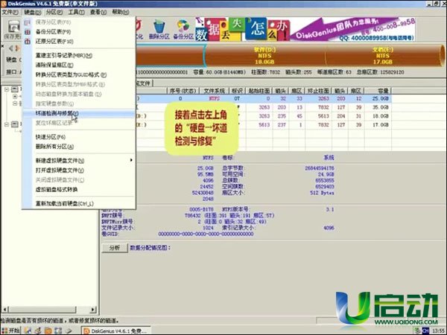447x335 pixels.
Task: Select 重建主引导记录(MBR) menu entry
Action: (79, 56)
